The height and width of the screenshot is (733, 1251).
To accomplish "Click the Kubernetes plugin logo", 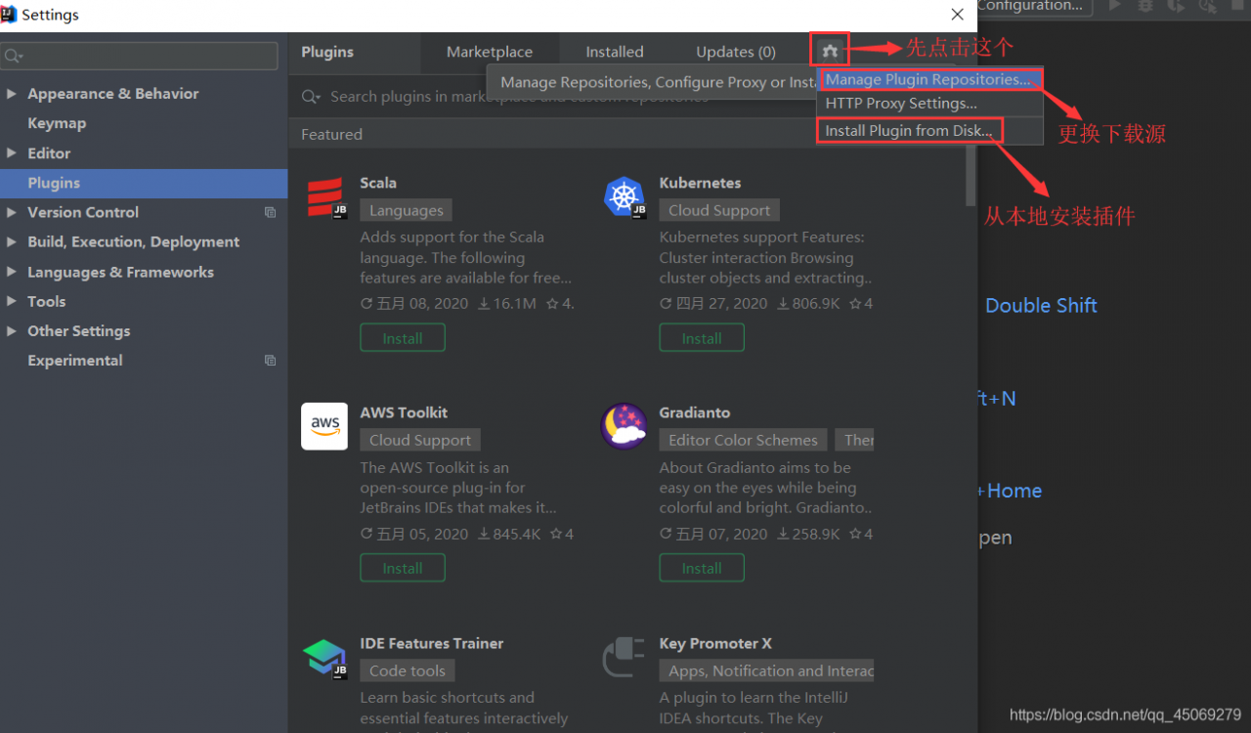I will pyautogui.click(x=625, y=197).
